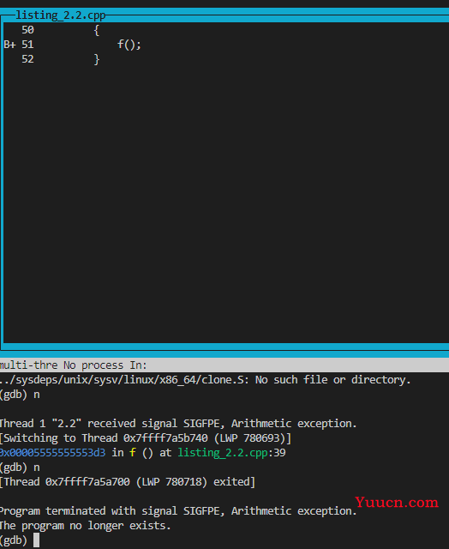Click the 'Thread 1 "2.2" received signal' line
The height and width of the screenshot is (549, 449).
coord(178,424)
